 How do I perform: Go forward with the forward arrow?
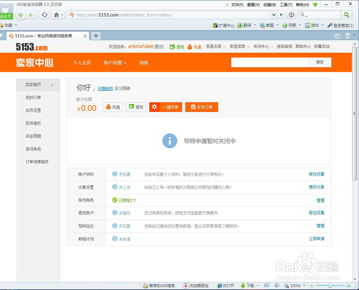point(31,15)
